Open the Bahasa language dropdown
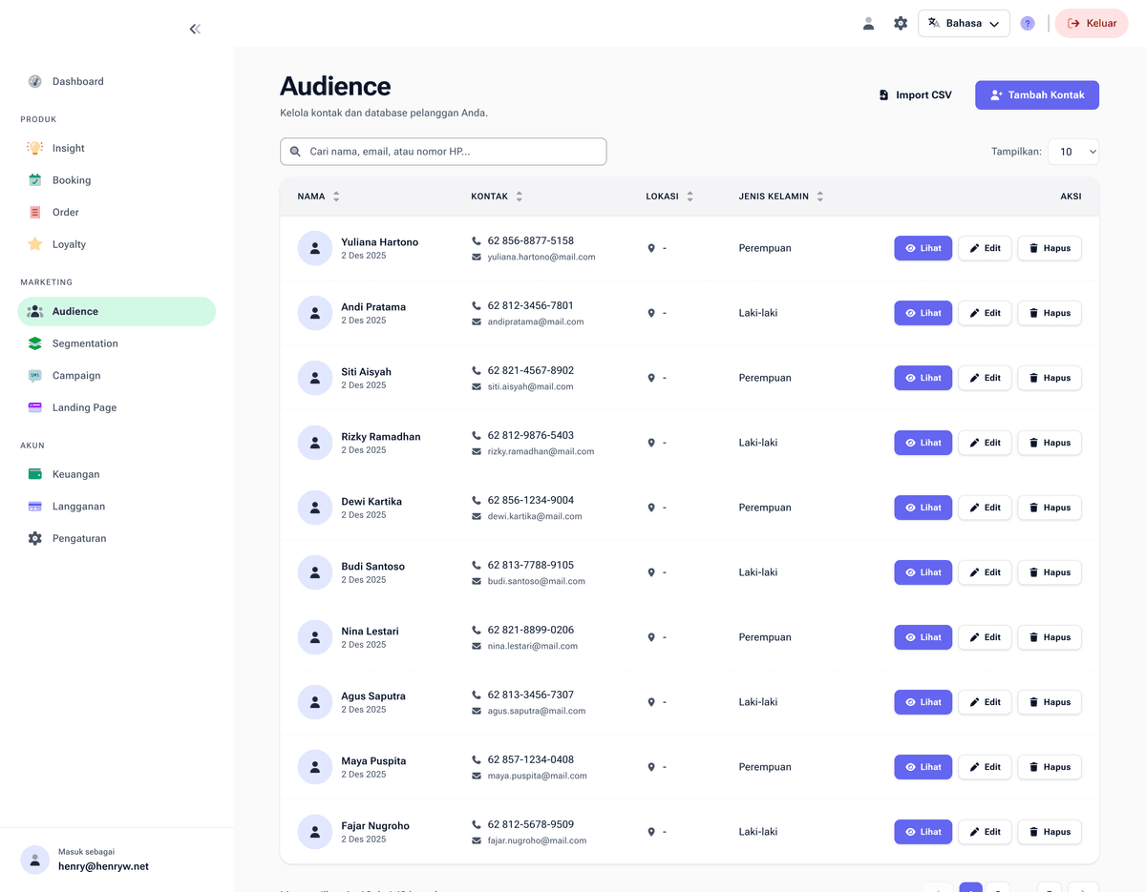Screen dimensions: 1146x892 (964, 22)
